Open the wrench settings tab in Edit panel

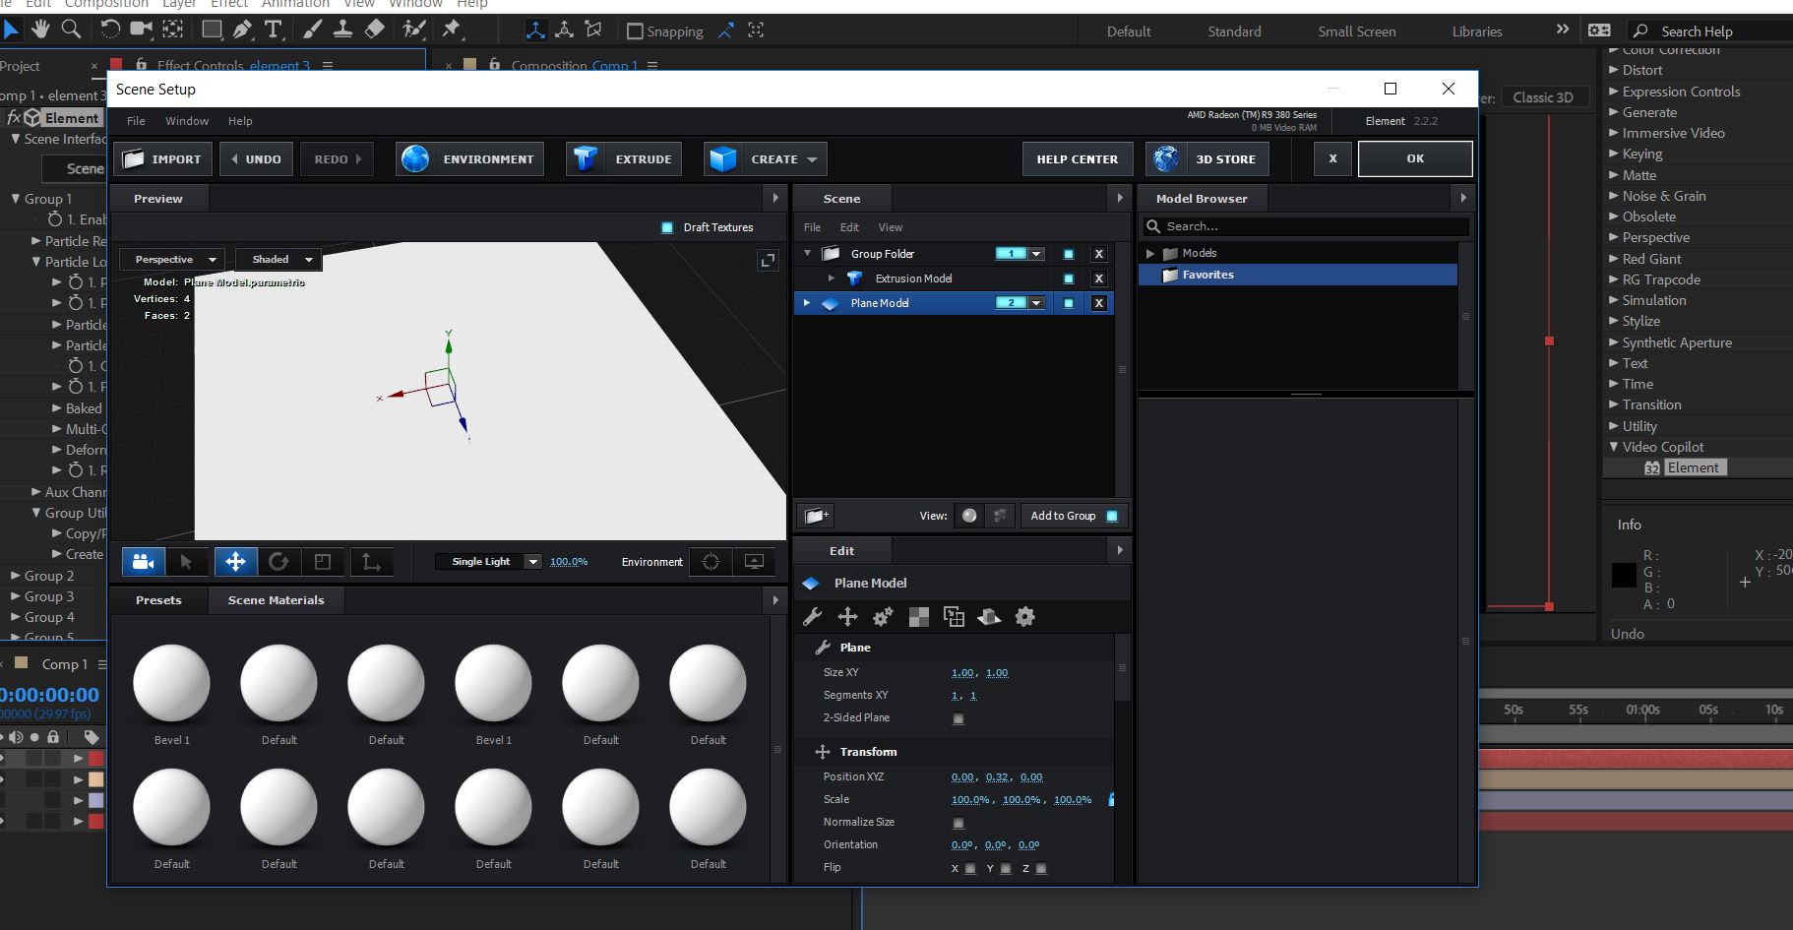point(812,617)
